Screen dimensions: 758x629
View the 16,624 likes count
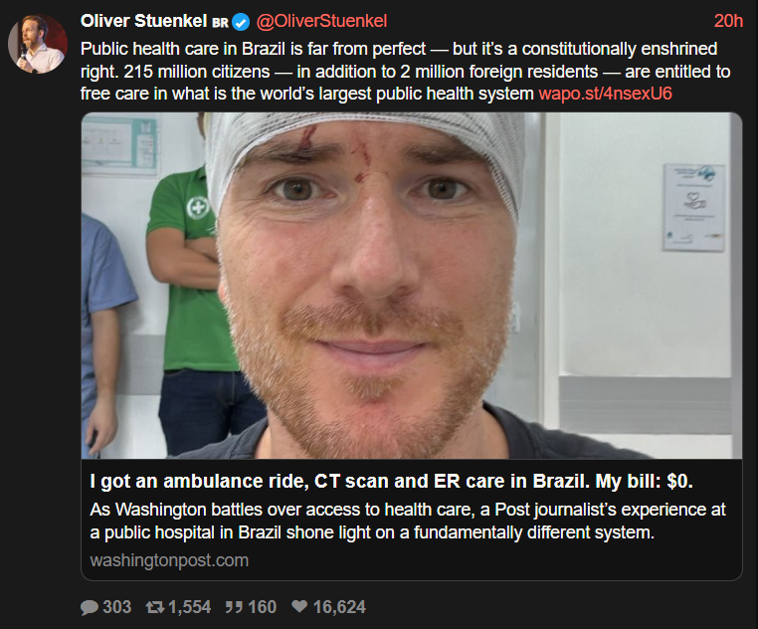pyautogui.click(x=339, y=607)
